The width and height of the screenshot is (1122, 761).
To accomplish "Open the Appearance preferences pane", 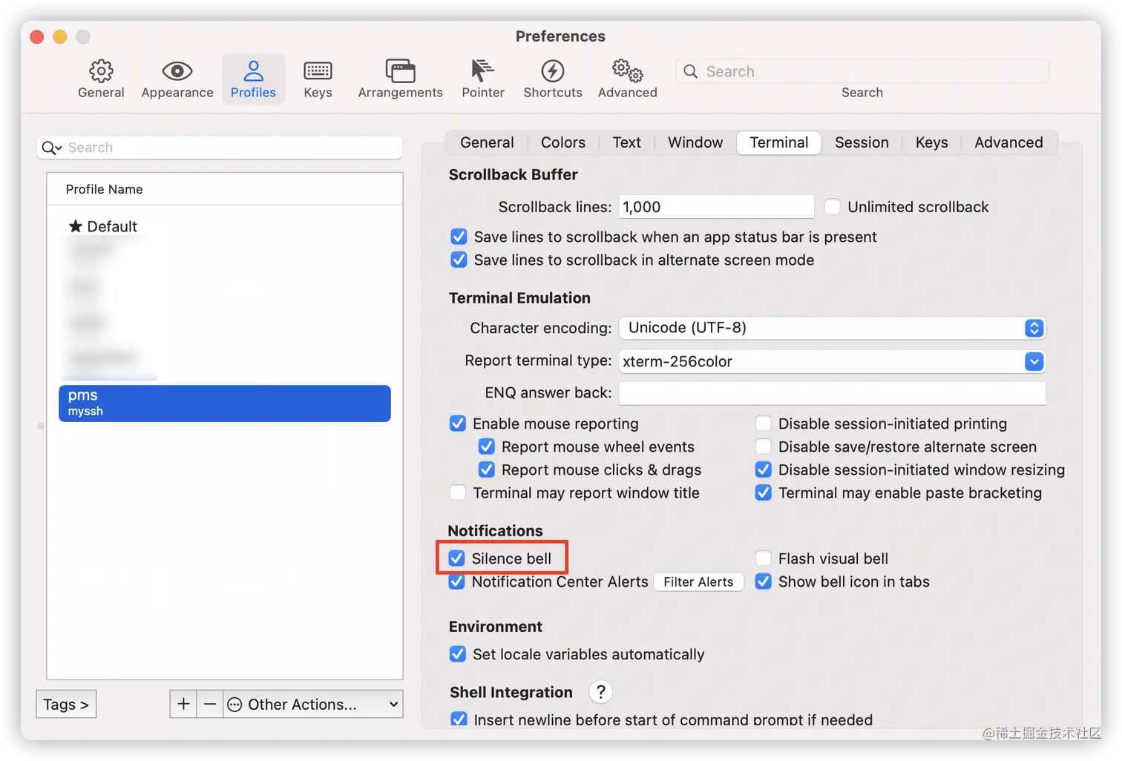I will click(x=177, y=79).
